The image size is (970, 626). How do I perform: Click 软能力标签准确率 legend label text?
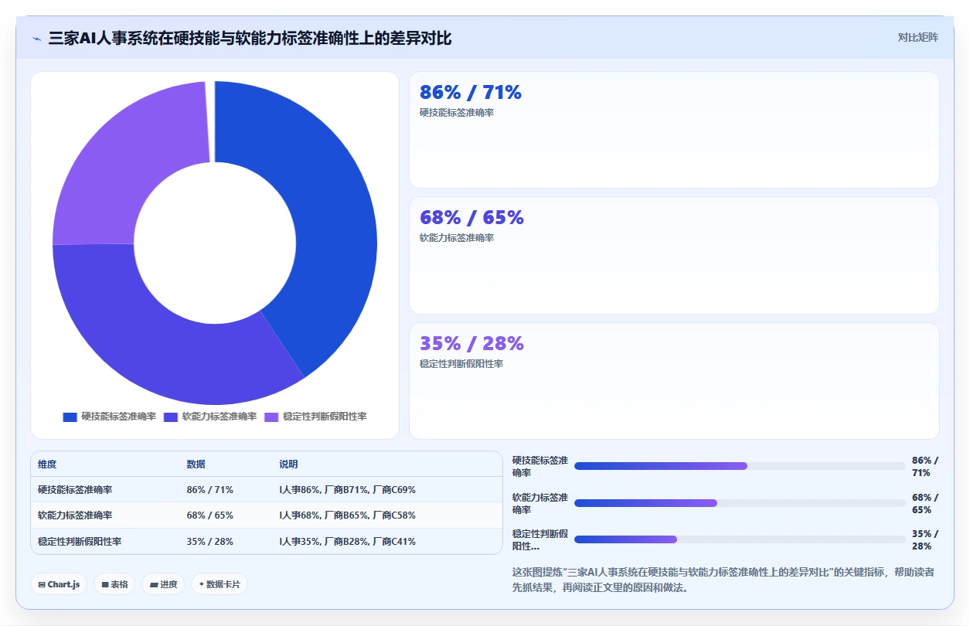click(x=220, y=417)
